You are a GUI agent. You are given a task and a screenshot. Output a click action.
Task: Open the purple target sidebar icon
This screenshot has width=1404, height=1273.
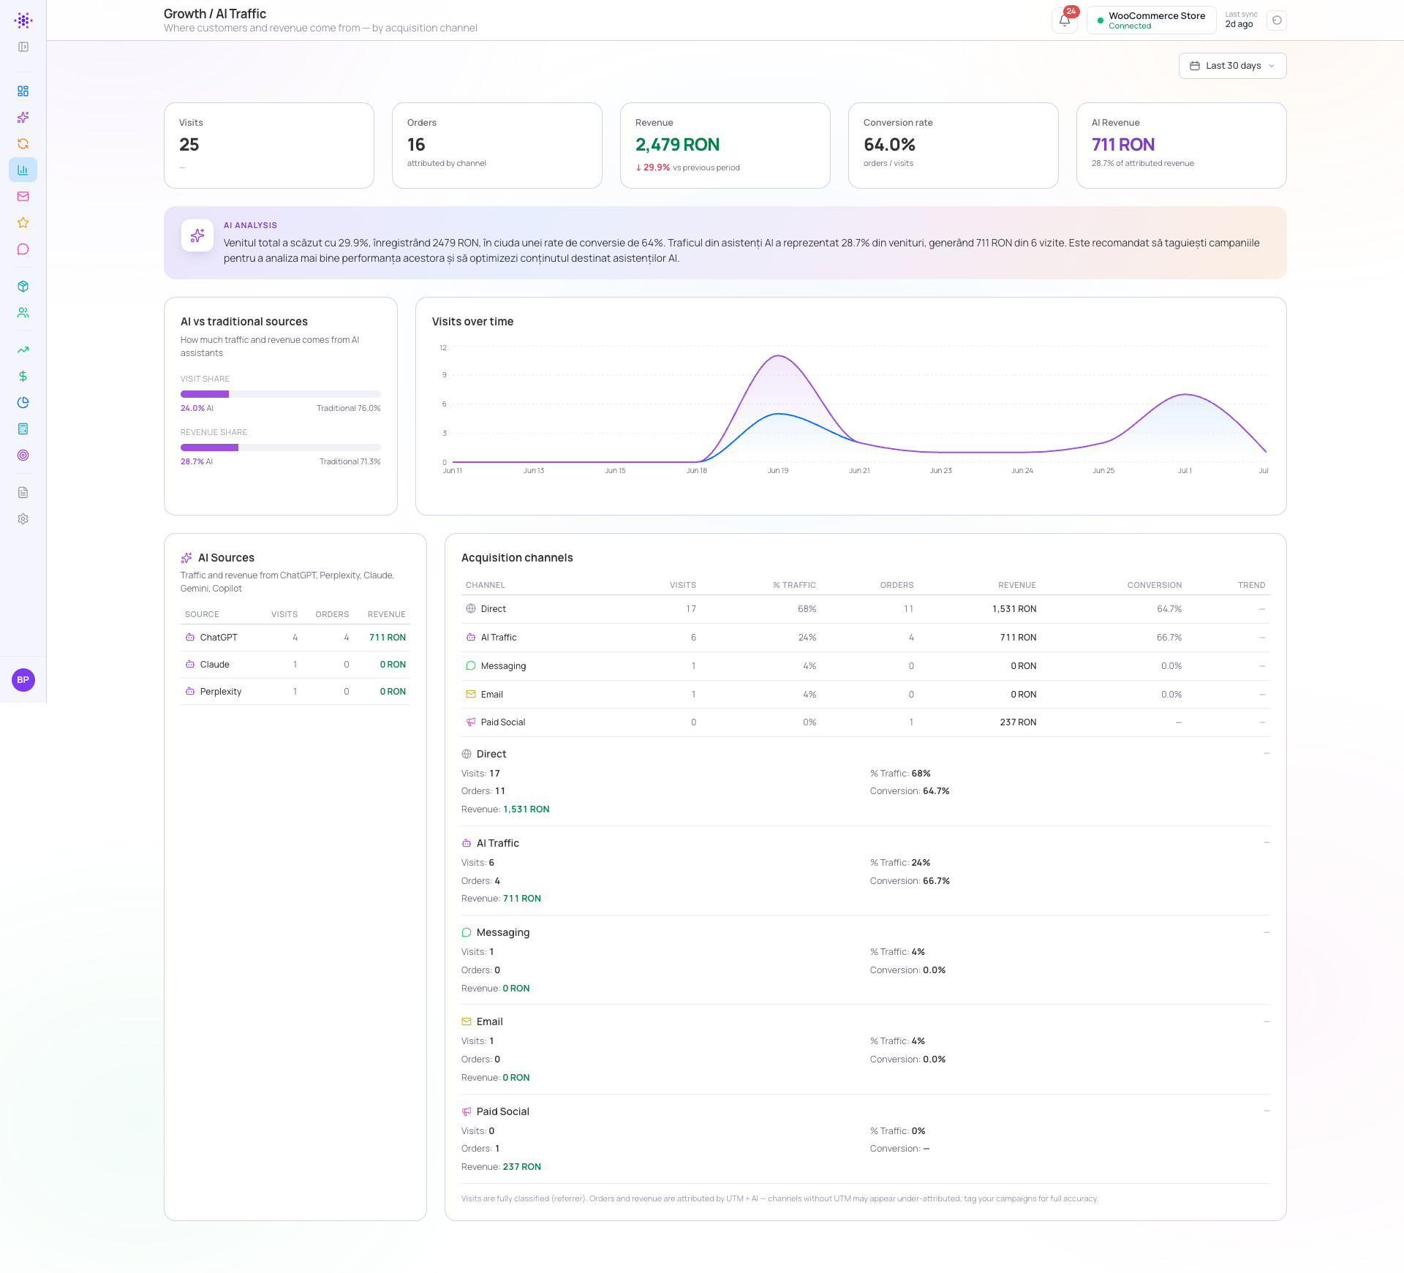point(23,456)
